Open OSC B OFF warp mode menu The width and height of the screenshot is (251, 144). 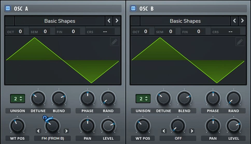[178, 138]
